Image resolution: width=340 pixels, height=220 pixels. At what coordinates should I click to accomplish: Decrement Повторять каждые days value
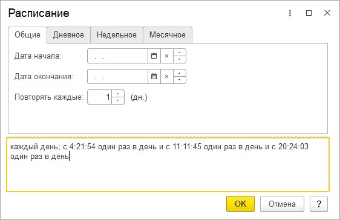click(118, 100)
